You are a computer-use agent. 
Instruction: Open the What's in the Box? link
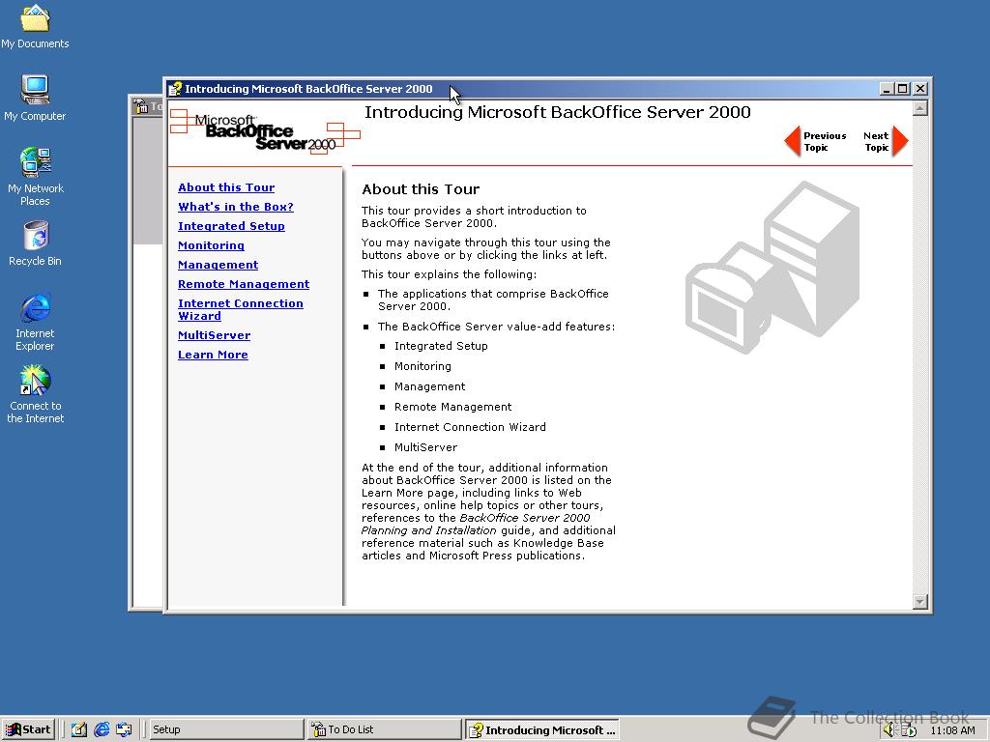tap(236, 207)
